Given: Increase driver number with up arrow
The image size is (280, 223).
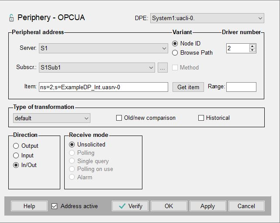Looking at the screenshot, I should point(252,46).
